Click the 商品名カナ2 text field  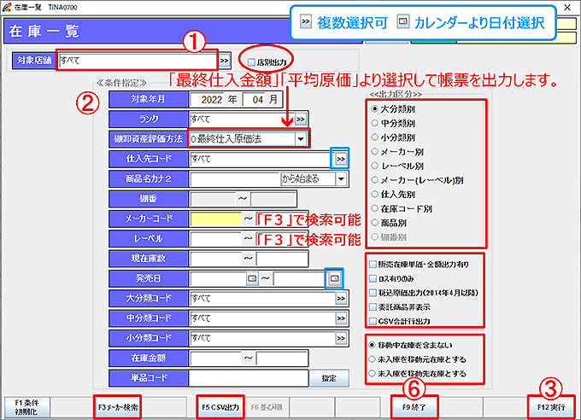pyautogui.click(x=235, y=179)
